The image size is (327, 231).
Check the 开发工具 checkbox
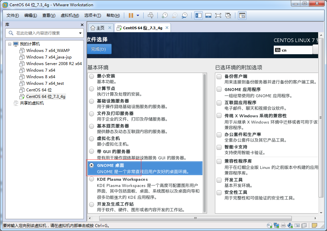click(219, 180)
